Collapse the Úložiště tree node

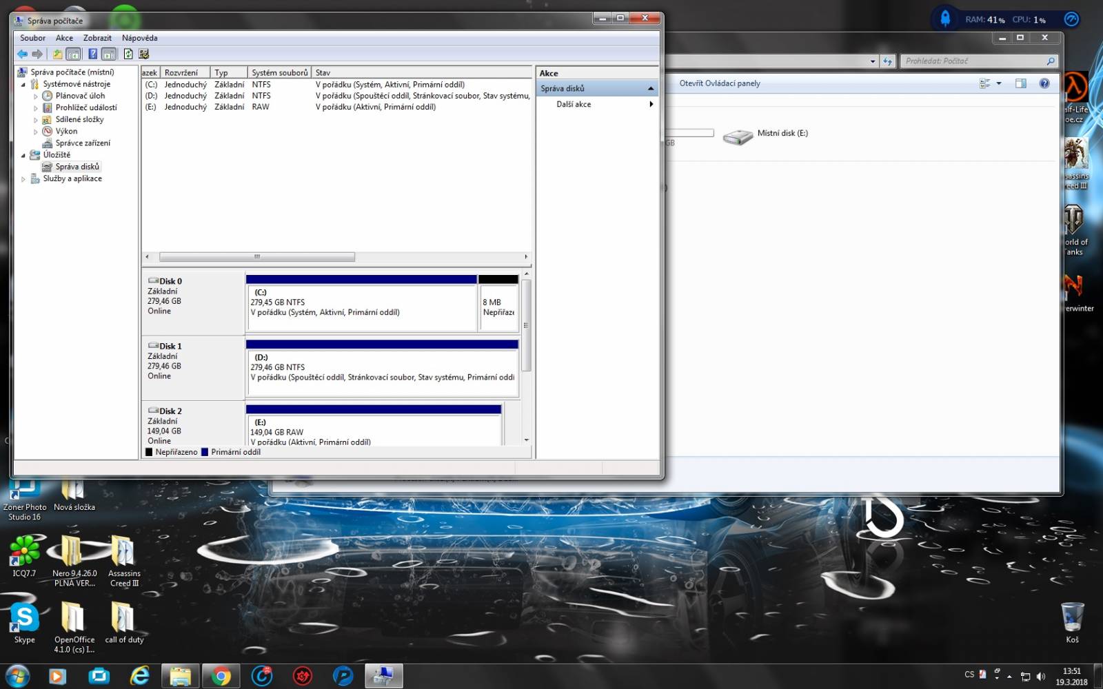(23, 156)
